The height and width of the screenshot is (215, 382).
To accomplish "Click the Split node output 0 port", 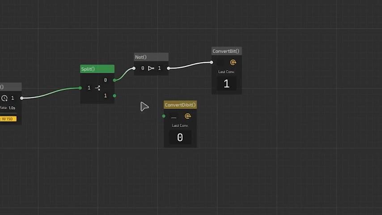I will coord(115,80).
